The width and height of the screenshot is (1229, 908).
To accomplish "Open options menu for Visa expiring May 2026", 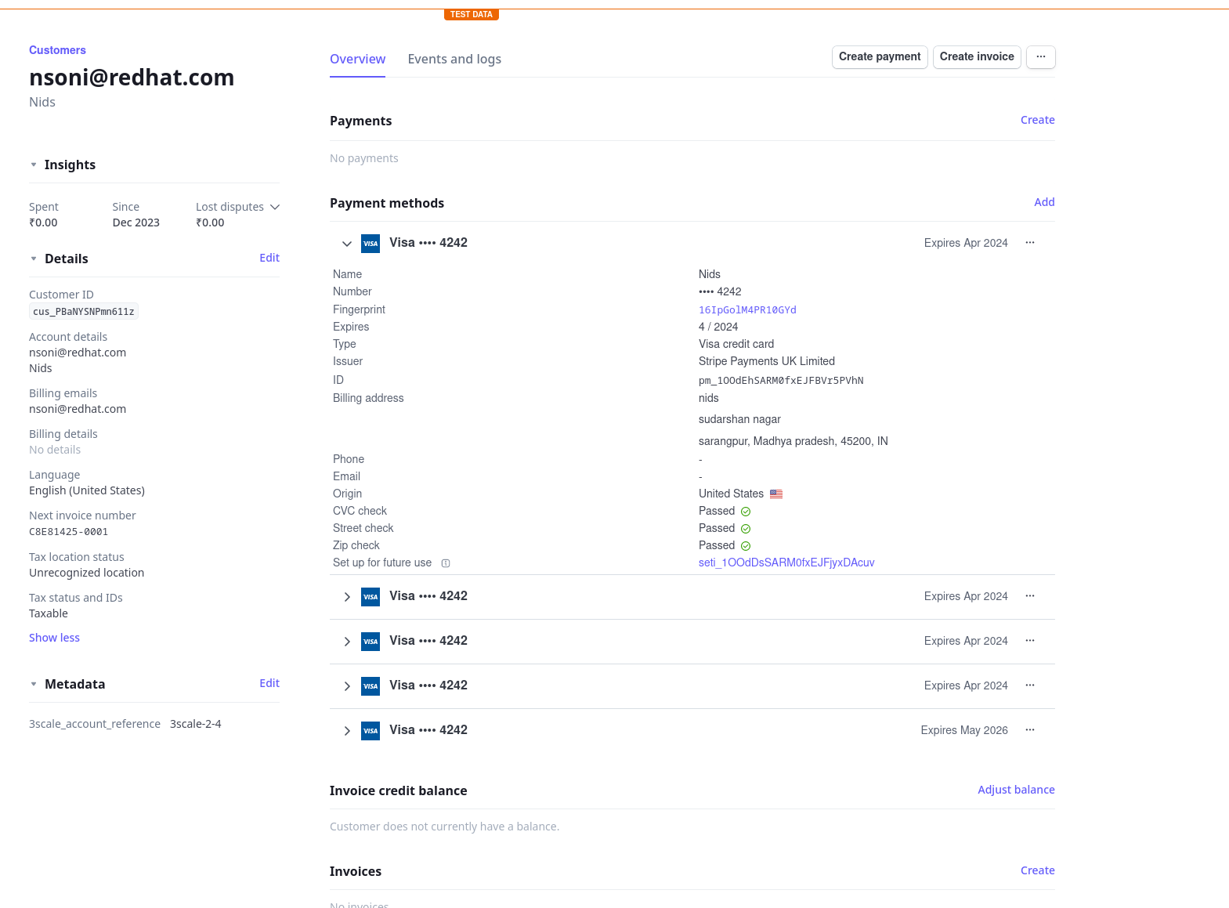I will [1030, 730].
